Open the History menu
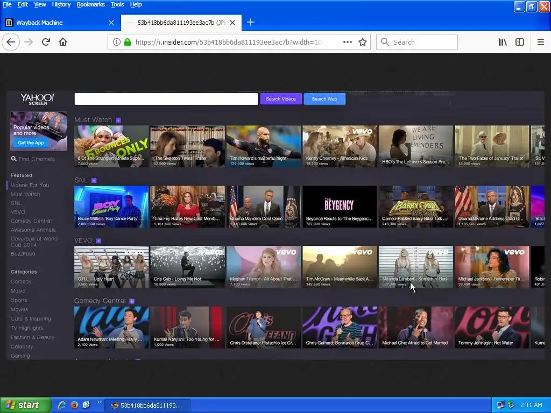The height and width of the screenshot is (413, 551). click(61, 4)
